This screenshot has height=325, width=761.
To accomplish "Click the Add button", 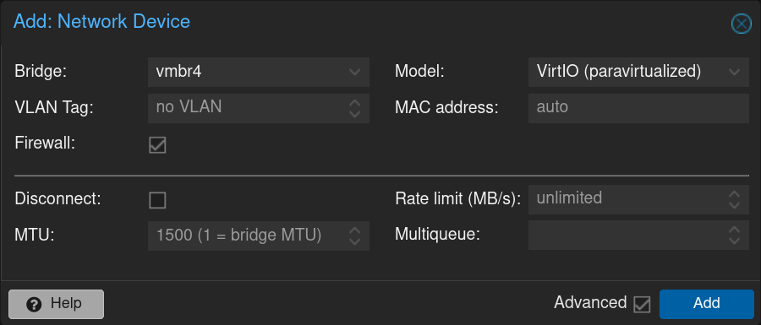I will pyautogui.click(x=706, y=304).
